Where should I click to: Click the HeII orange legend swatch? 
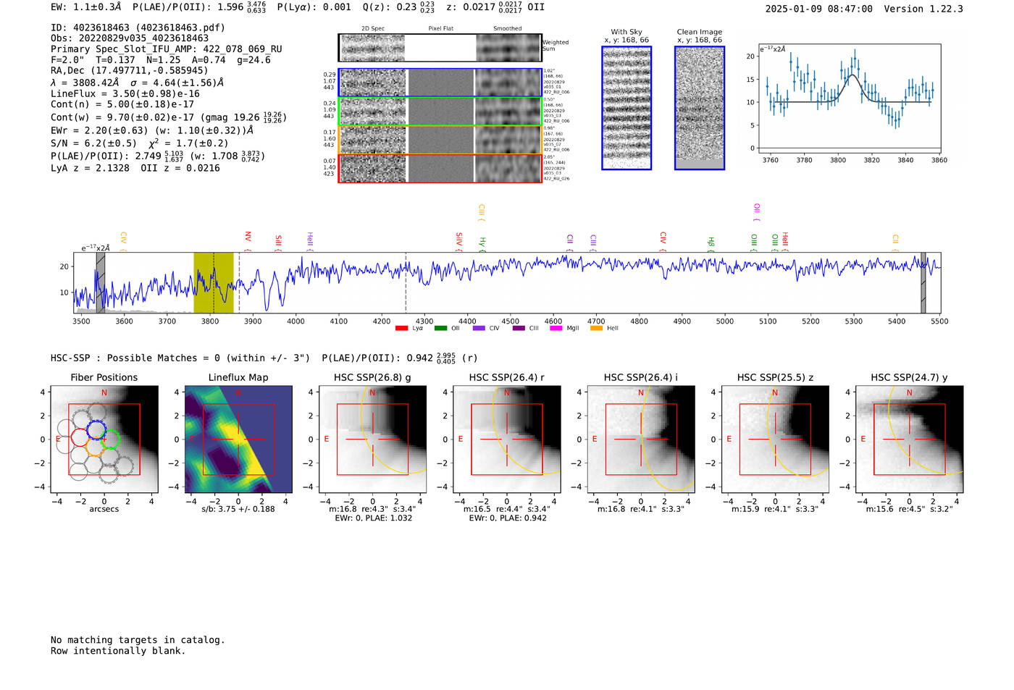596,328
